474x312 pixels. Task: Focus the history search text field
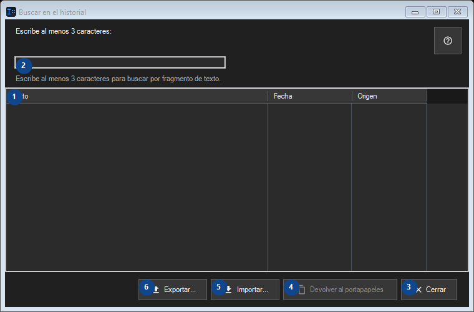pyautogui.click(x=120, y=62)
